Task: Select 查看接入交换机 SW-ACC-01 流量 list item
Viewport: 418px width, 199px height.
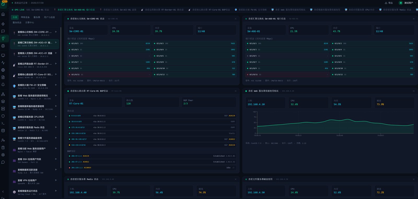Action: (34, 54)
